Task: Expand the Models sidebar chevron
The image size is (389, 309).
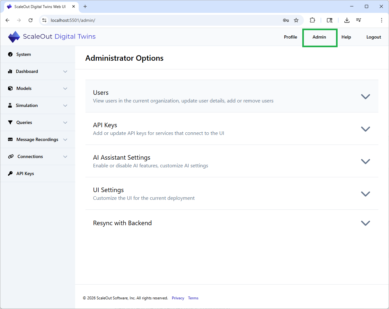Action: point(65,88)
